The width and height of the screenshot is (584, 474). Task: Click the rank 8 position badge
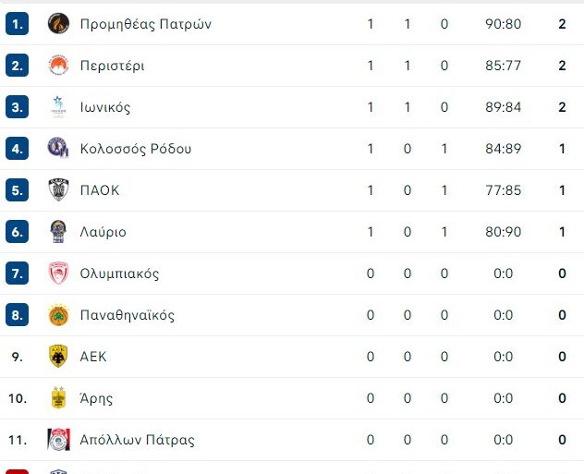[18, 315]
